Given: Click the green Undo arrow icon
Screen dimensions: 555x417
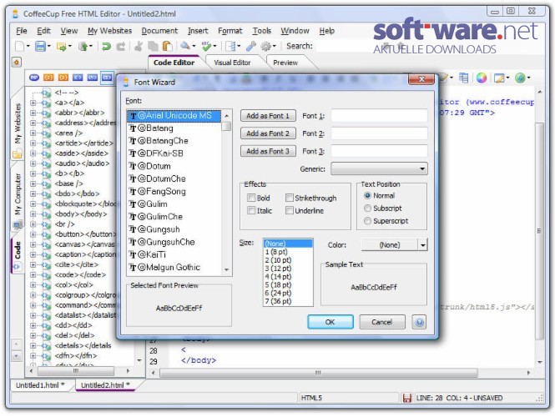Looking at the screenshot, I should (x=106, y=46).
